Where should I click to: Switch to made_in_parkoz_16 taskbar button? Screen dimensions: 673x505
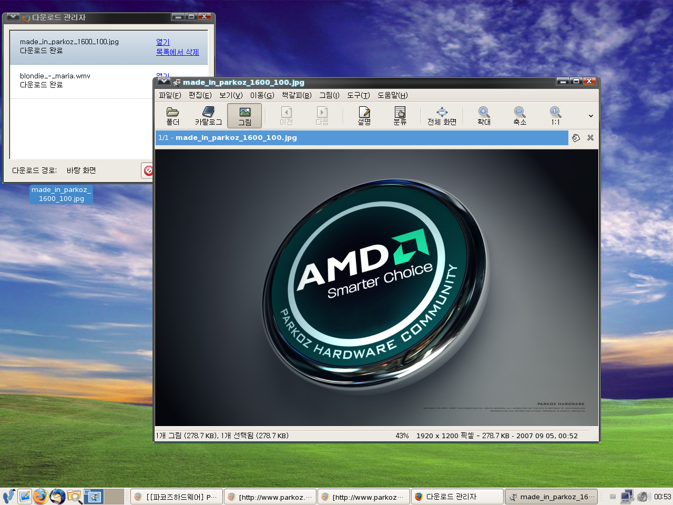pos(551,497)
